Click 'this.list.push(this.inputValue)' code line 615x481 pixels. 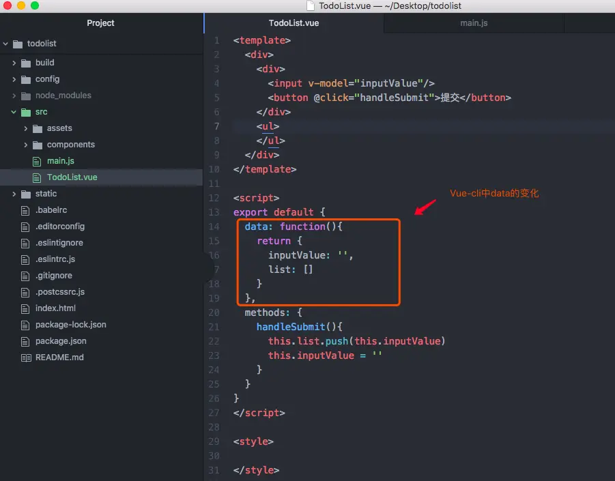tap(356, 341)
